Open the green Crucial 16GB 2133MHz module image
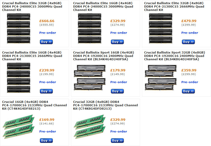This screenshot has width=211, height=146. click(x=18, y=127)
